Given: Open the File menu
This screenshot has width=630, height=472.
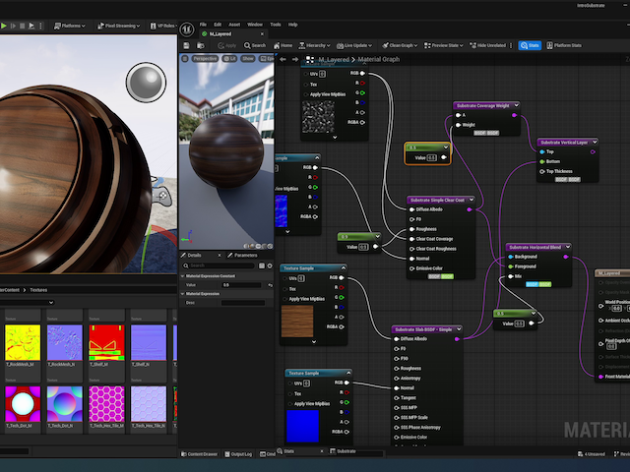Looking at the screenshot, I should tap(204, 25).
